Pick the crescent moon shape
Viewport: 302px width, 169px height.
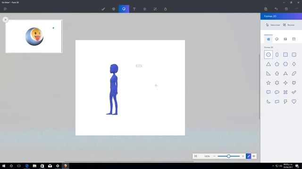[x=268, y=101]
